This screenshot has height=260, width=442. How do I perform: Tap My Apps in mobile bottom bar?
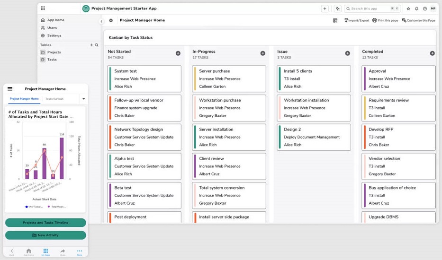coord(45,251)
